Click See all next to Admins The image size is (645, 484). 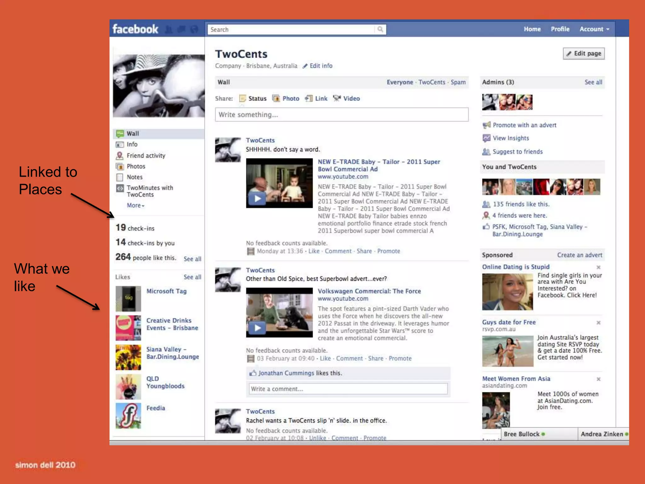(x=593, y=82)
